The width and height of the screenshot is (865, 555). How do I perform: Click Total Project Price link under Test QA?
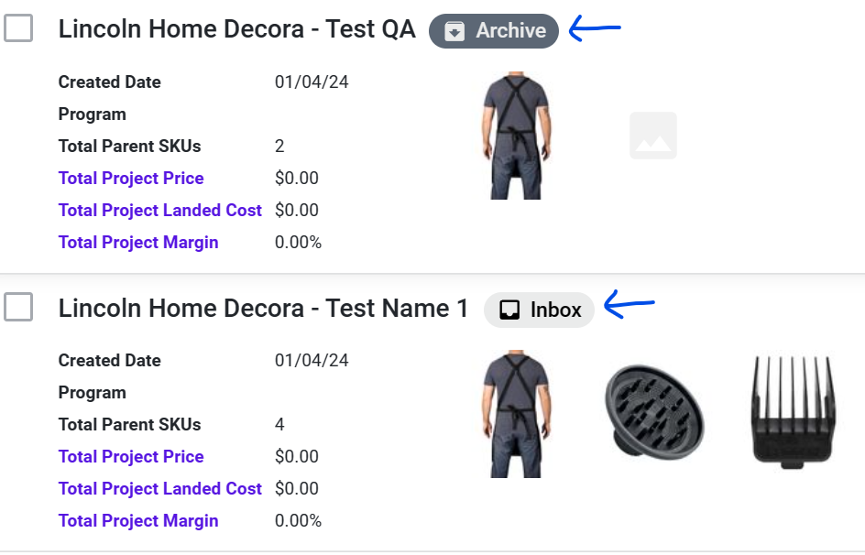(x=131, y=179)
